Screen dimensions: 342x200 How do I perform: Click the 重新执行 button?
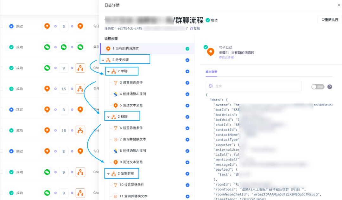[x=330, y=20]
